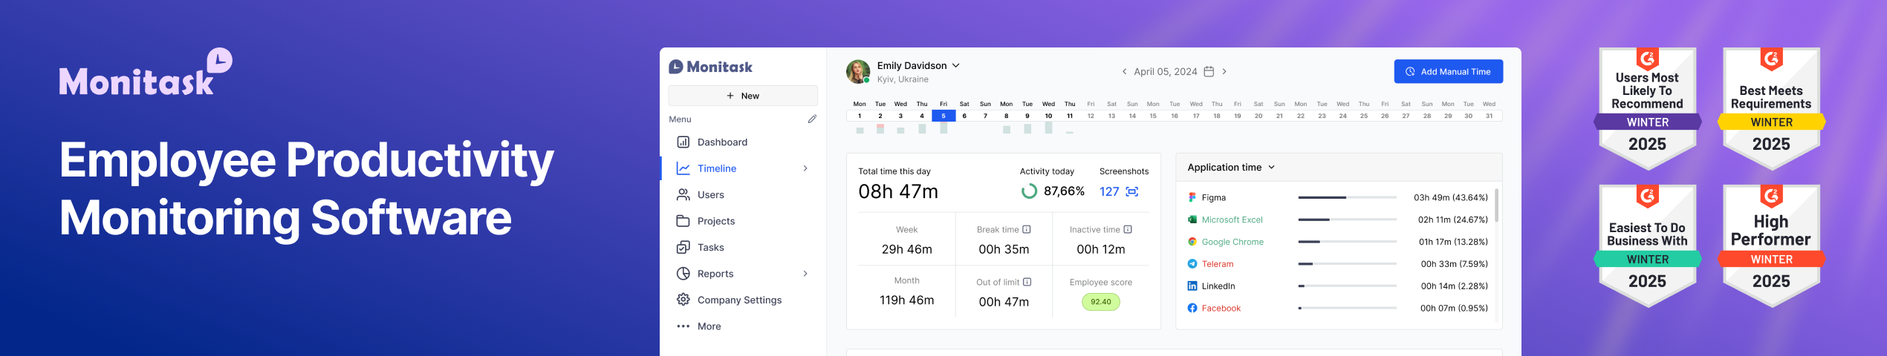Image resolution: width=1887 pixels, height=356 pixels.
Task: Select day 31 in the day strip
Action: click(x=1489, y=116)
